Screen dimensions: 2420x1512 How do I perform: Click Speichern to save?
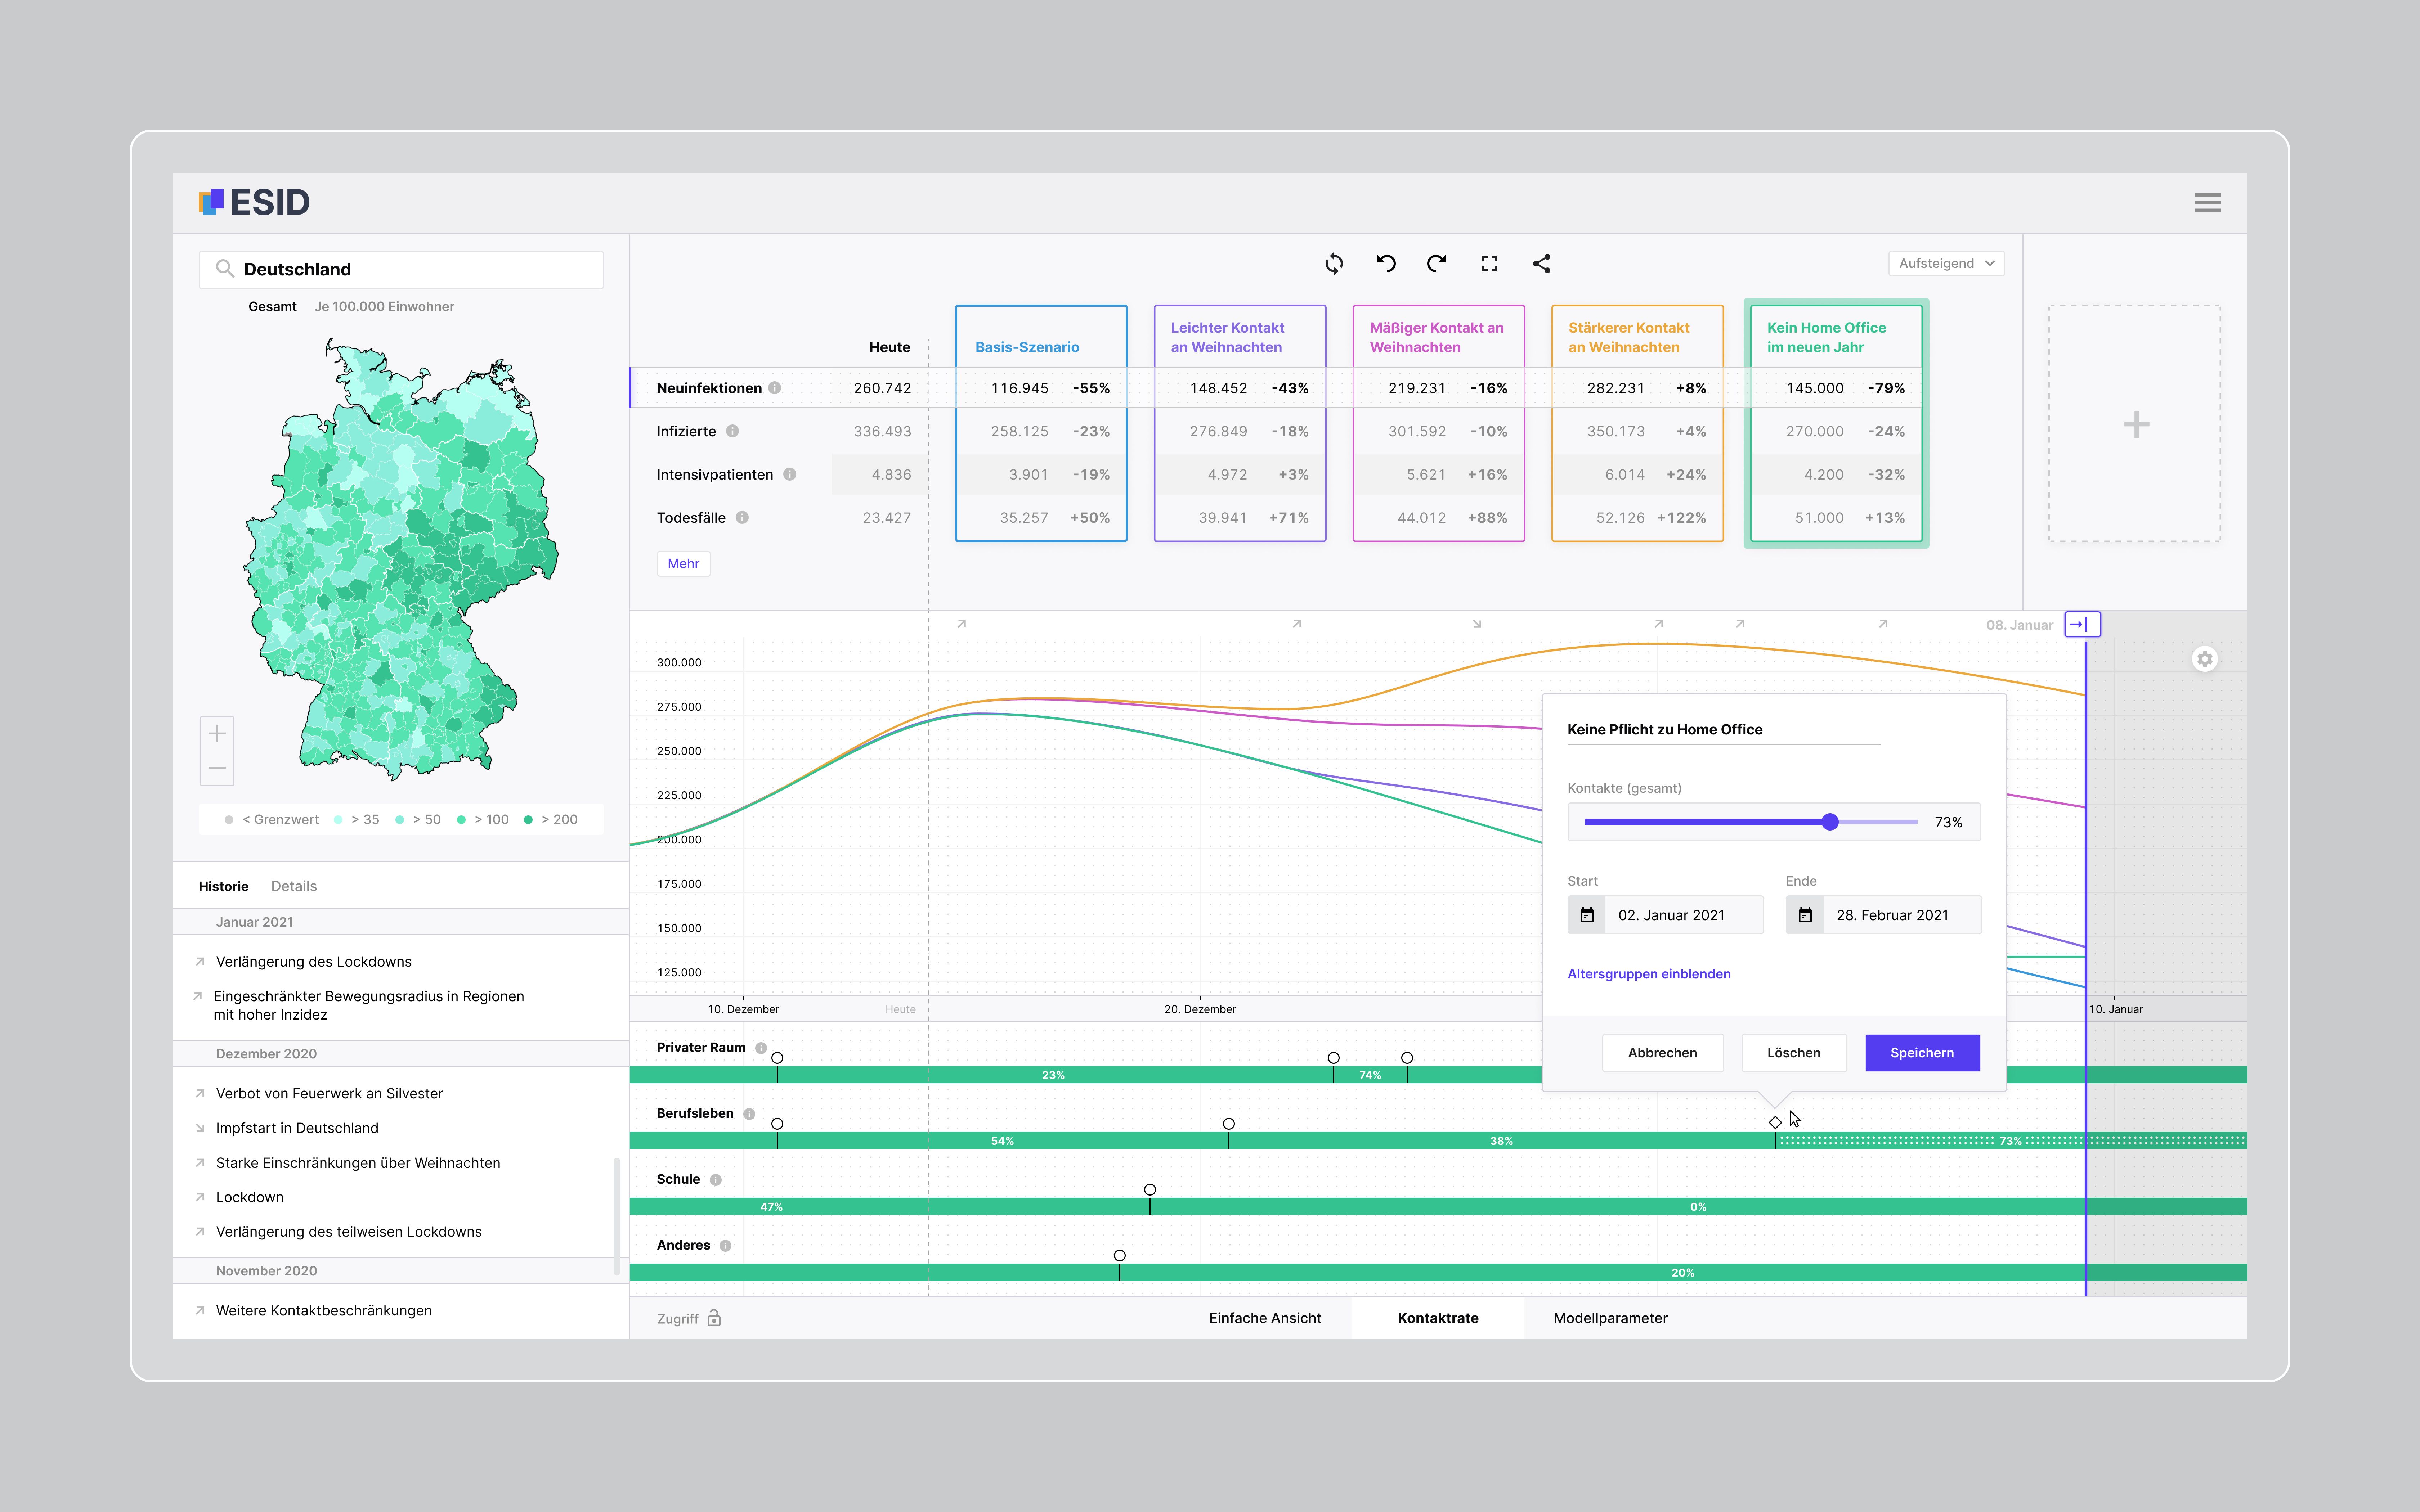1922,1053
